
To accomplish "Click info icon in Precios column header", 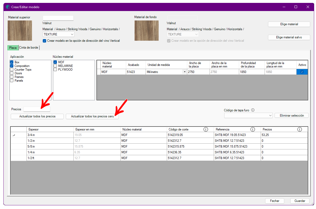I will 299,129.
